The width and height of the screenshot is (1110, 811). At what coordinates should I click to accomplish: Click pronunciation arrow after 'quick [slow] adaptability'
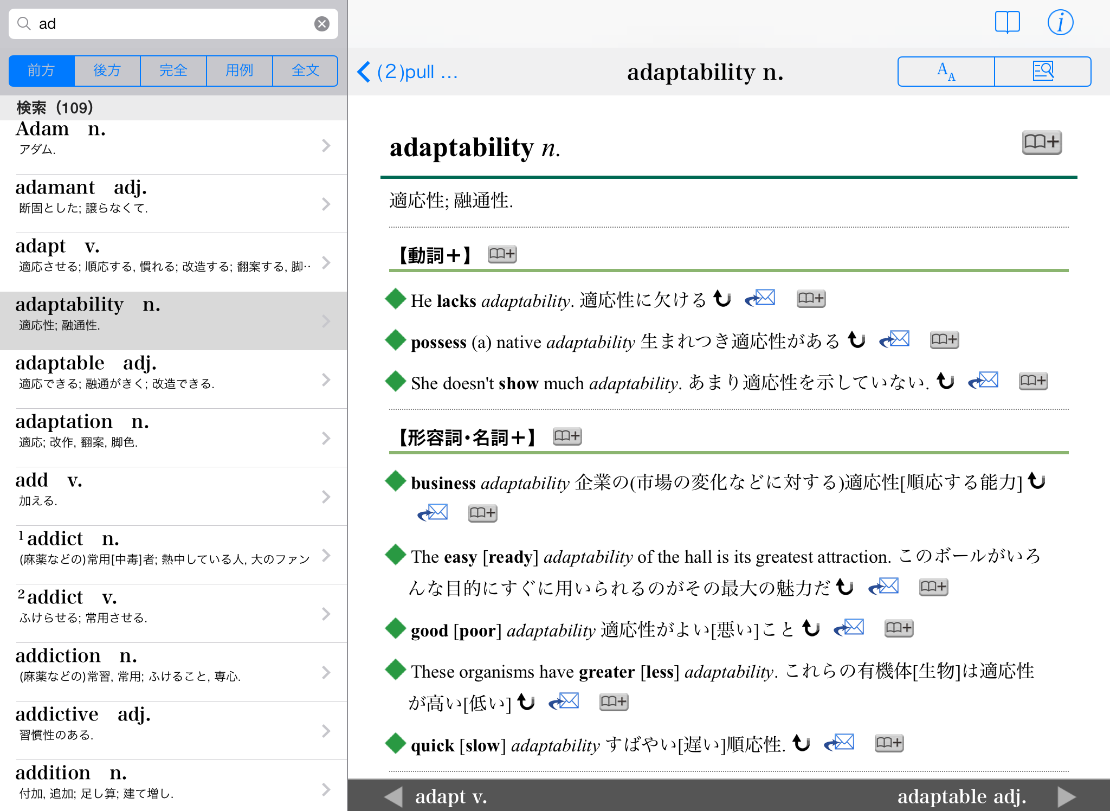tap(801, 743)
